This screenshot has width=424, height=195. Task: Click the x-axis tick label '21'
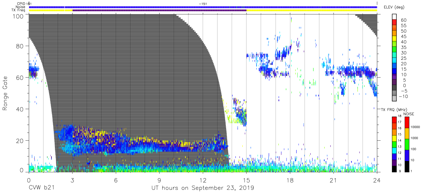click(334, 180)
